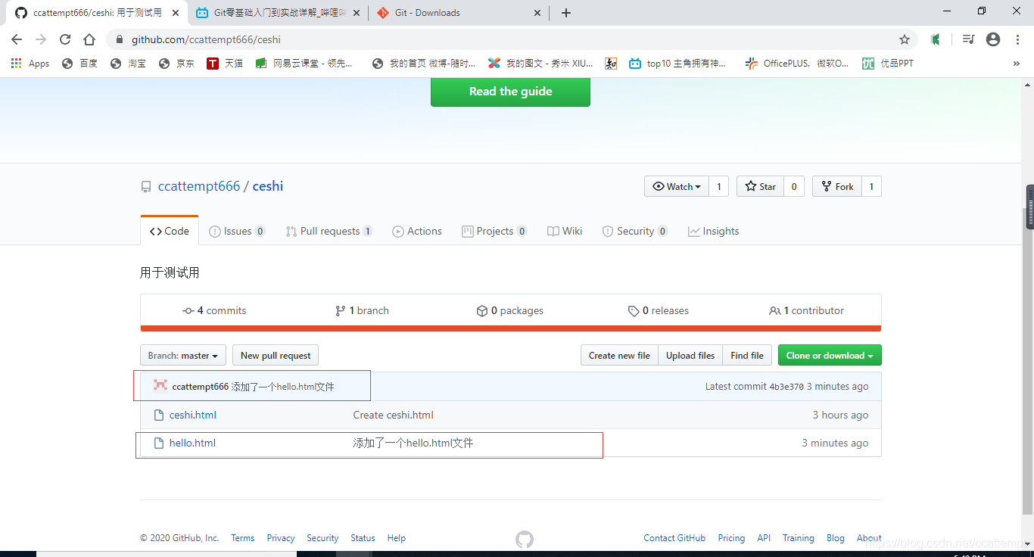Show hidden bookmarks with the chevron
This screenshot has width=1034, height=557.
[x=1016, y=64]
